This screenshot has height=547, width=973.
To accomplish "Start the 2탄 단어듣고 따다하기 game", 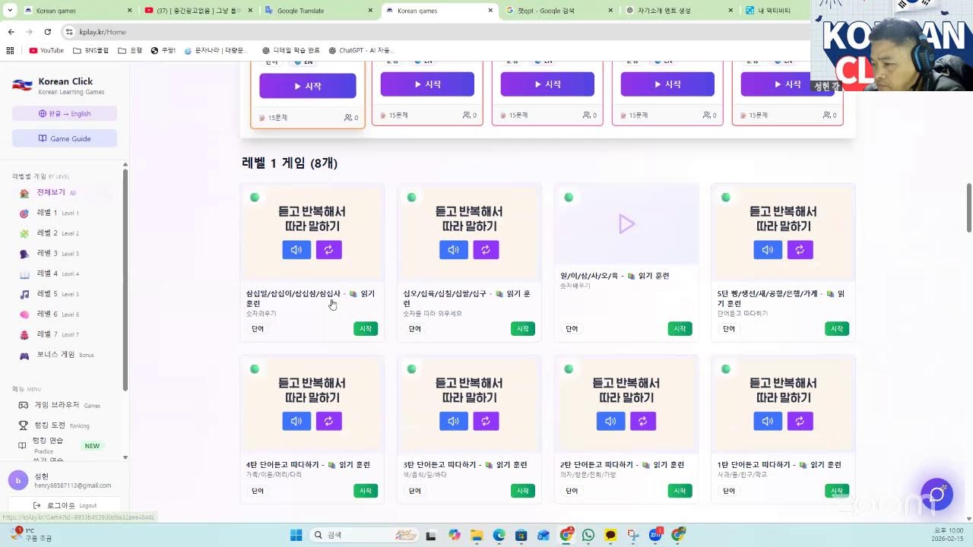I will [680, 491].
